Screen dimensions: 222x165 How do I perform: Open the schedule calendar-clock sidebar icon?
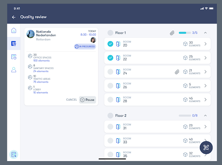click(x=14, y=57)
